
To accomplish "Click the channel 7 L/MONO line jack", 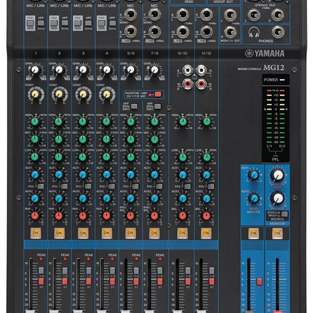I will coord(155,14).
